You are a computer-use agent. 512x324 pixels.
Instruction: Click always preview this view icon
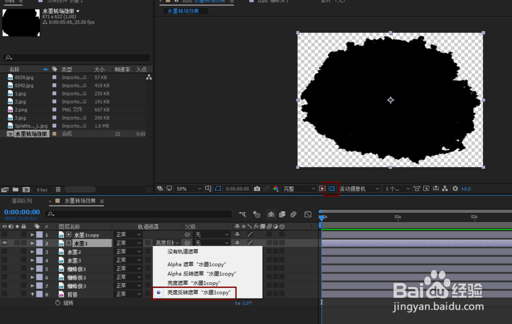pyautogui.click(x=160, y=189)
